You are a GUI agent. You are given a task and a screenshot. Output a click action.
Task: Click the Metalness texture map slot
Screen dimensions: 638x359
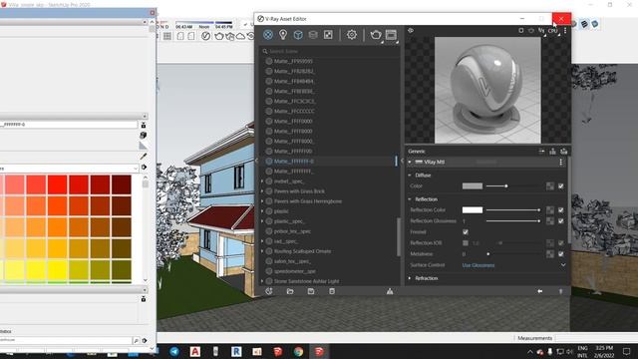550,254
